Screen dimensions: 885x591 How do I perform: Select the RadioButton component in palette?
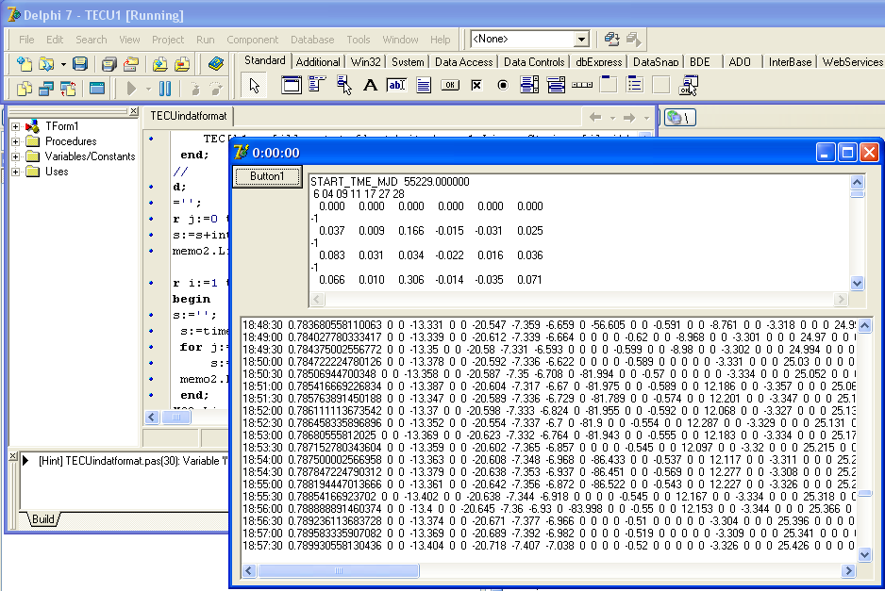[x=503, y=85]
